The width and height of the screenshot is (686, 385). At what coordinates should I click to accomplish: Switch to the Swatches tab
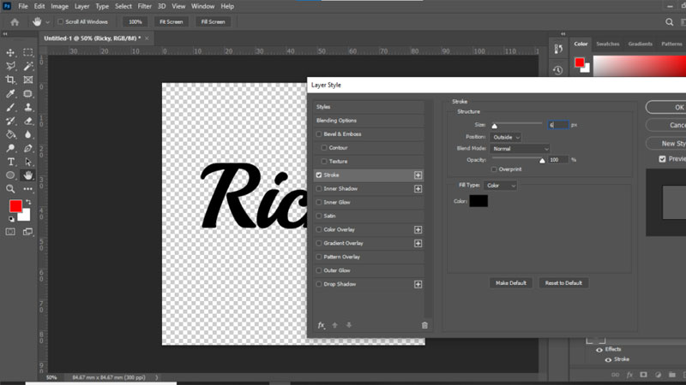[x=608, y=44]
